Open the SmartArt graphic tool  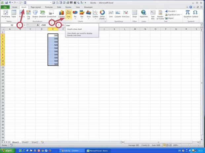click(43, 14)
